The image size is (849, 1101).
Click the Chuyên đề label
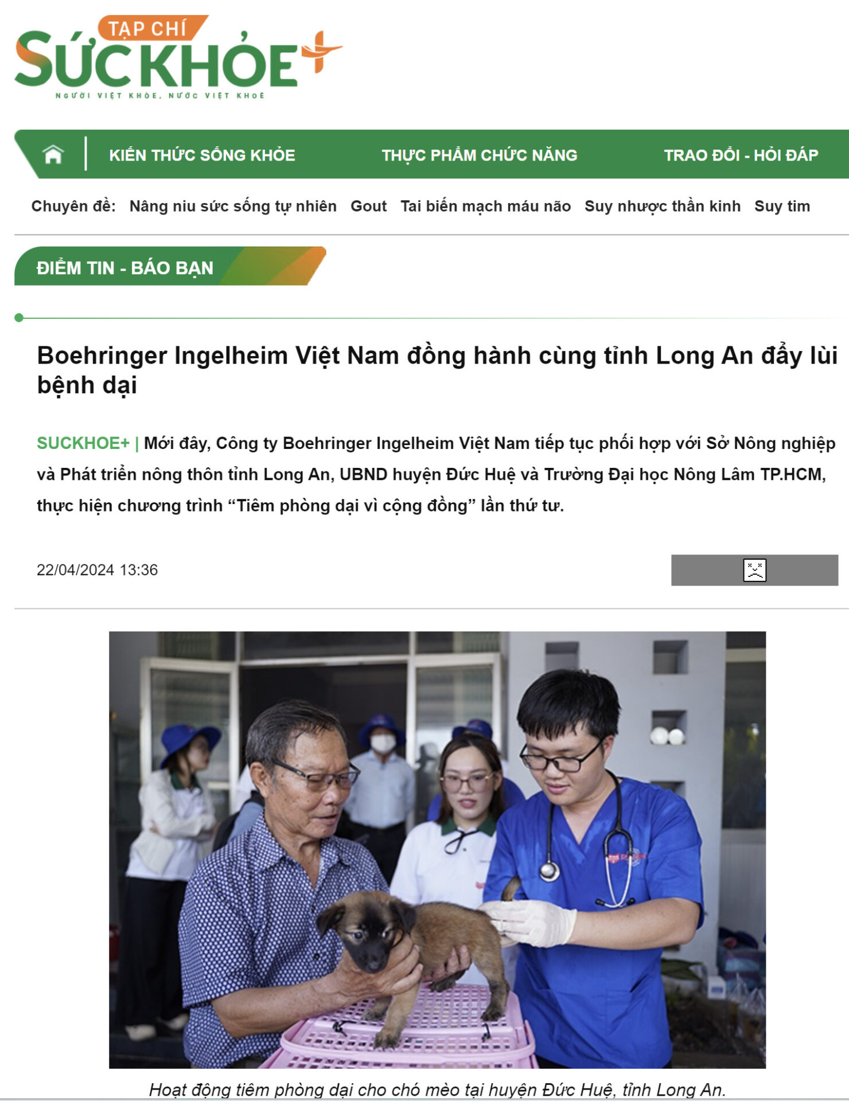[x=73, y=206]
